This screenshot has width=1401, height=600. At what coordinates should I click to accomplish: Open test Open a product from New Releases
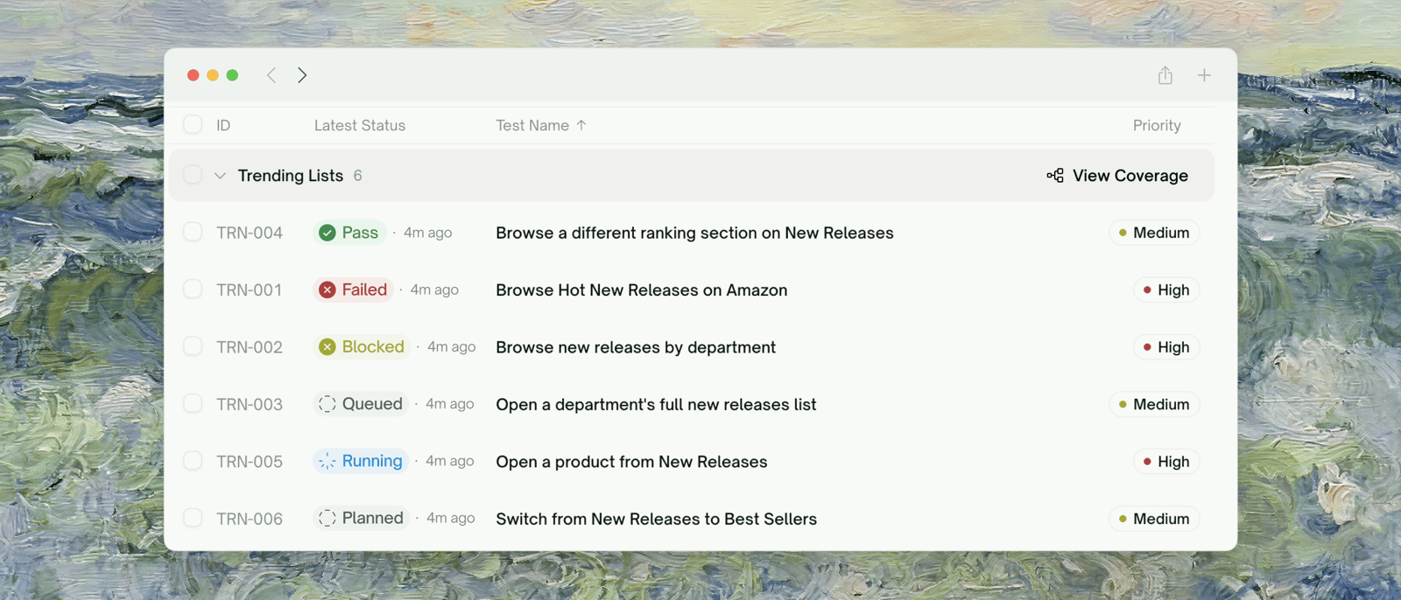[631, 461]
